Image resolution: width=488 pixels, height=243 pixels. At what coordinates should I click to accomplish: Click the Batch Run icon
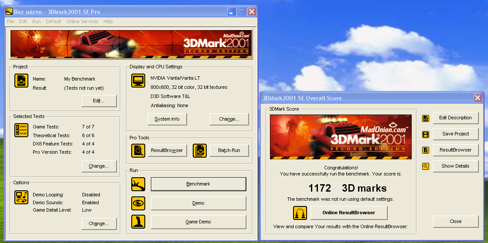199,150
